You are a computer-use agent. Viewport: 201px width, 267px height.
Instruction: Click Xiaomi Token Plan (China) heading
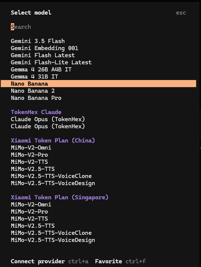(53, 141)
